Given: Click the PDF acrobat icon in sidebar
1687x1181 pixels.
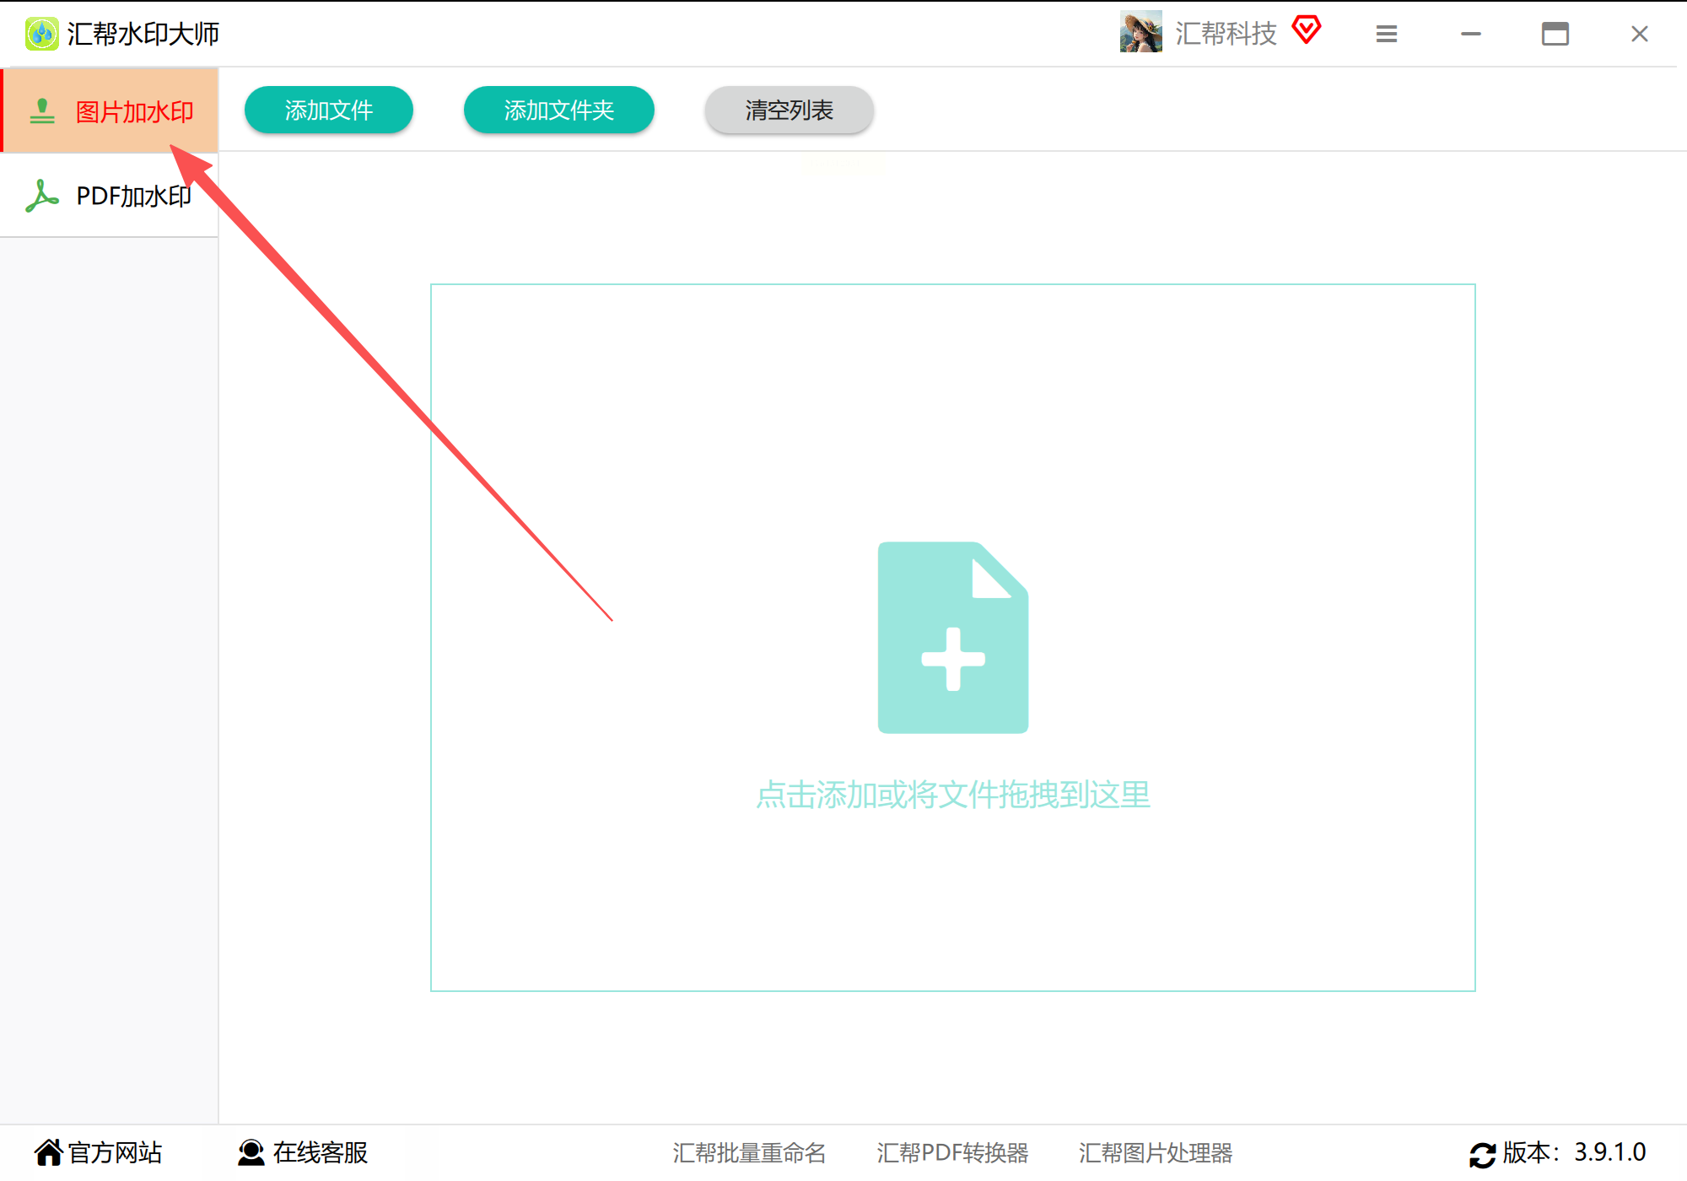Looking at the screenshot, I should tap(41, 196).
